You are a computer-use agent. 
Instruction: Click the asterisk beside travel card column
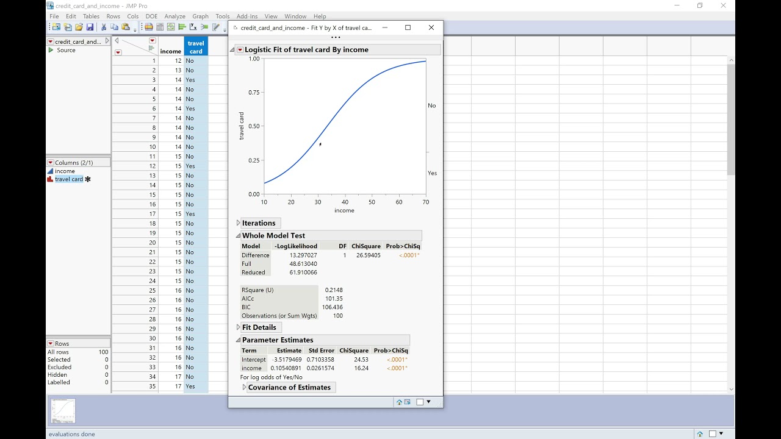pos(88,179)
